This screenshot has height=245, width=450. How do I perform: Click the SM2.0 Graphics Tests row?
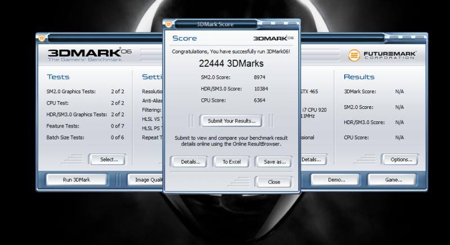coord(85,92)
